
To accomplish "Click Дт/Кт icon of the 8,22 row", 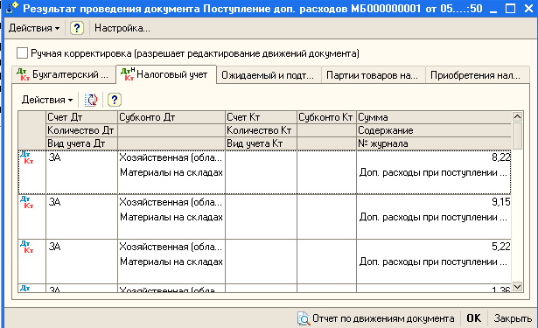I will click(27, 157).
